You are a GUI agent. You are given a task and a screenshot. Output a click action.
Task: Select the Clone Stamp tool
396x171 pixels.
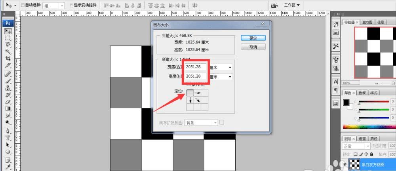click(8, 88)
